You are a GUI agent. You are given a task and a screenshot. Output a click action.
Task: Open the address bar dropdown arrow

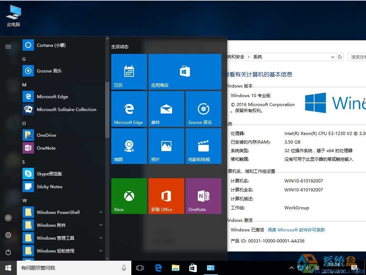point(332,57)
